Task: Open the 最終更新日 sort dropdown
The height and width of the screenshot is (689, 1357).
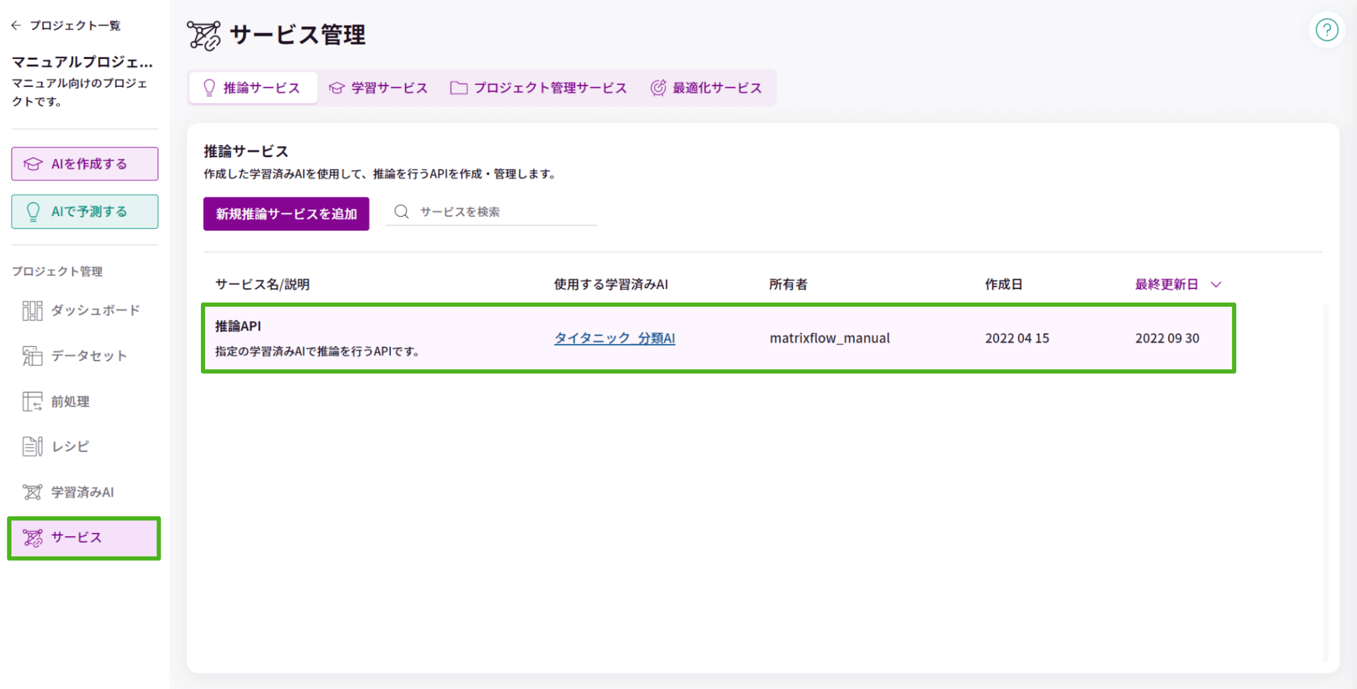Action: 1178,284
